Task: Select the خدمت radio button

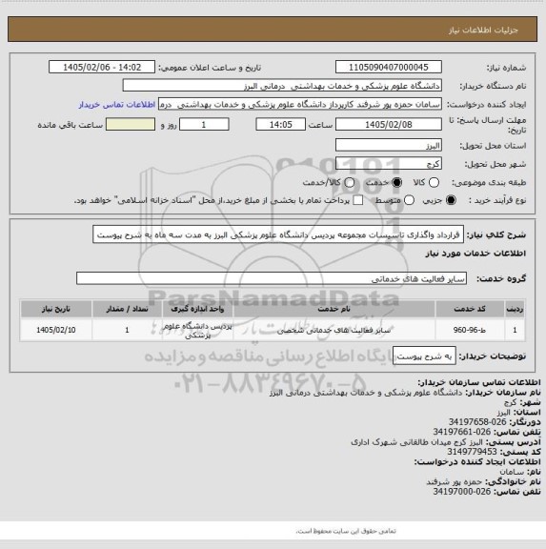Action: (397, 182)
